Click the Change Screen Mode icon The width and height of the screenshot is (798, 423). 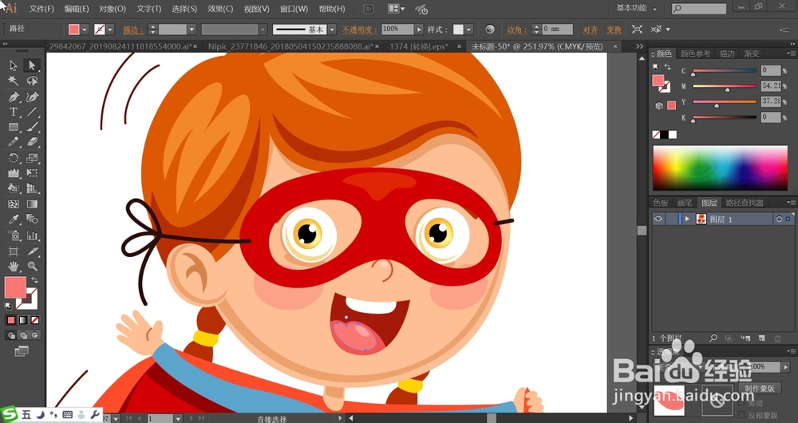[x=22, y=350]
